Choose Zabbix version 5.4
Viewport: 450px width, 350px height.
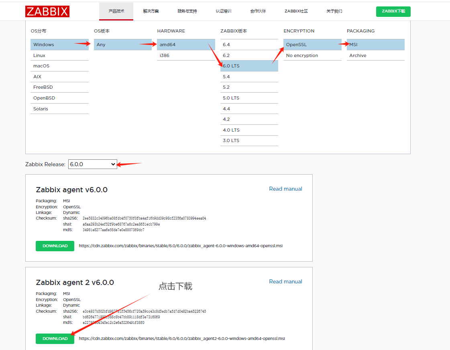[x=249, y=77]
